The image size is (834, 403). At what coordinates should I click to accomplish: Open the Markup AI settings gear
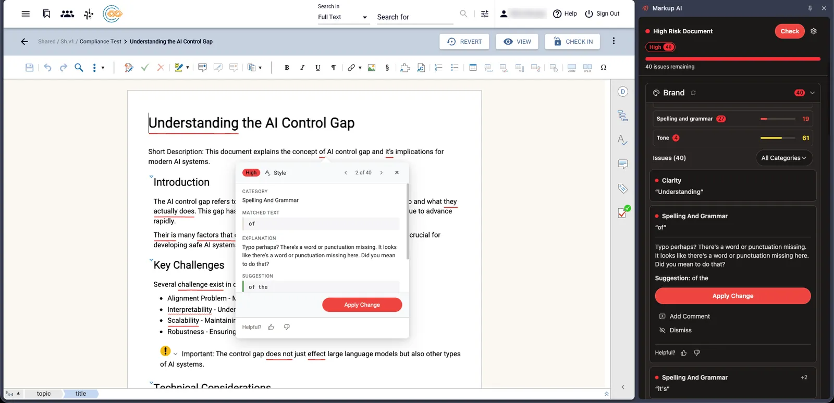[x=814, y=31]
